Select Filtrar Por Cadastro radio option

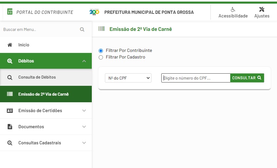click(101, 58)
